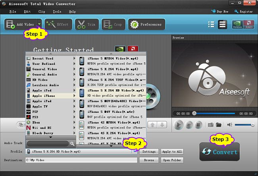Click the Settings button
This screenshot has width=258, height=176.
tap(149, 151)
